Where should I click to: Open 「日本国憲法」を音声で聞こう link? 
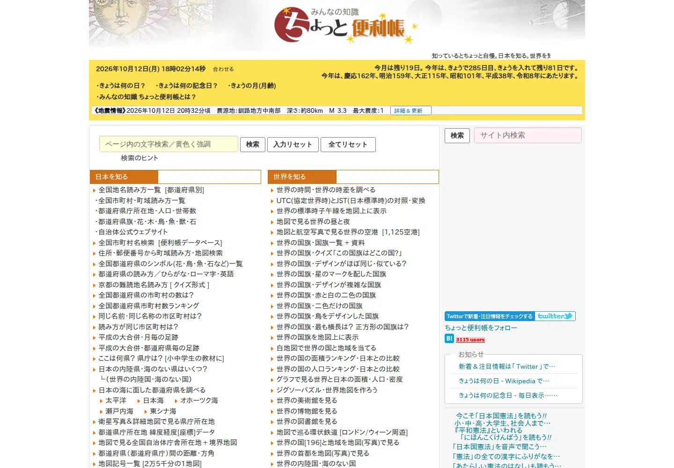coord(499,447)
